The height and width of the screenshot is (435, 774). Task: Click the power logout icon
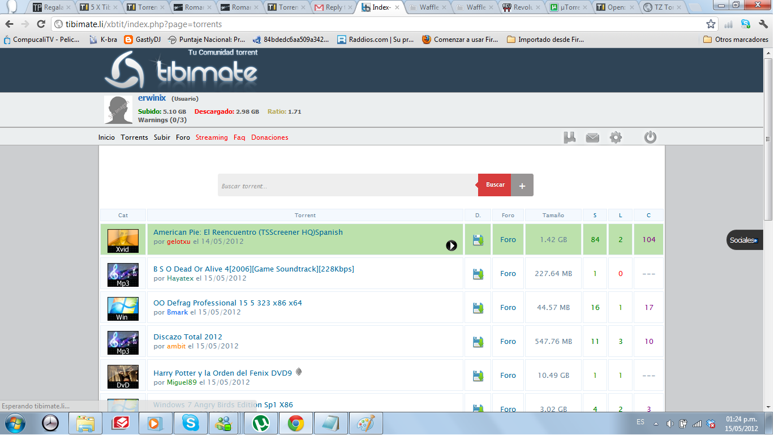(x=650, y=137)
